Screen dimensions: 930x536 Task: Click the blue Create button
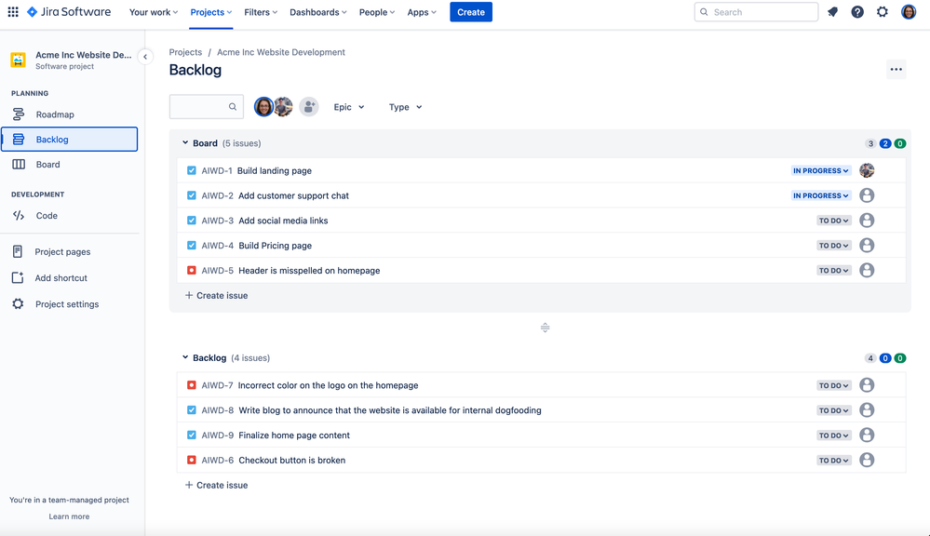pyautogui.click(x=471, y=12)
